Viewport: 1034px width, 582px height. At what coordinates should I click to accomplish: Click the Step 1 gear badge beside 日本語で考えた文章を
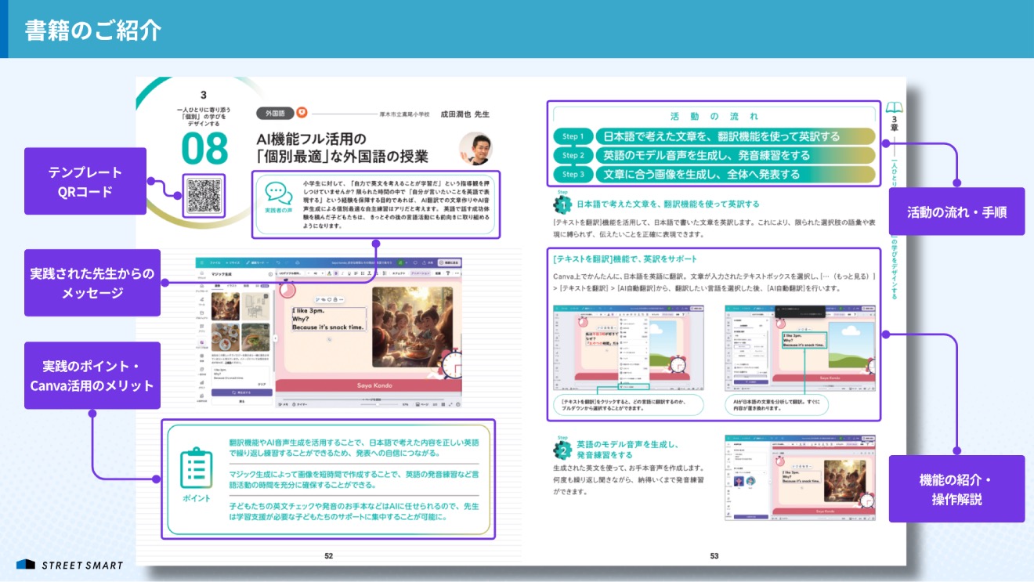(562, 204)
